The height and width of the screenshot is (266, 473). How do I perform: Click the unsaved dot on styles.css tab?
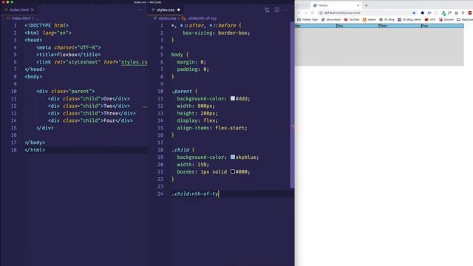click(x=179, y=10)
